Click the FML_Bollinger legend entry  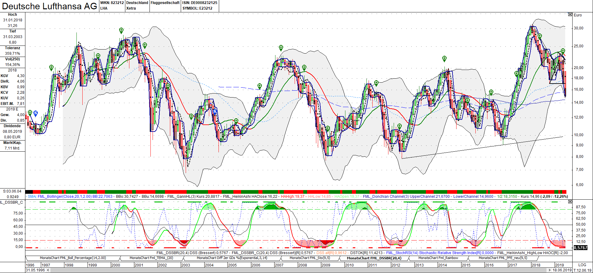pyautogui.click(x=75, y=197)
